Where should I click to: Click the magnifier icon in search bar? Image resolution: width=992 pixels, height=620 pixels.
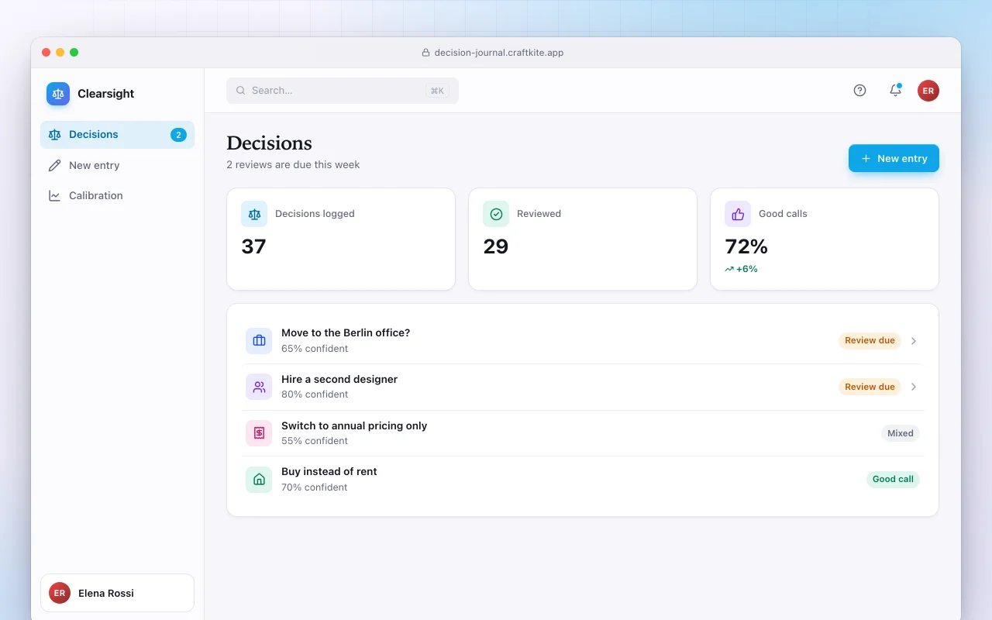pyautogui.click(x=241, y=91)
